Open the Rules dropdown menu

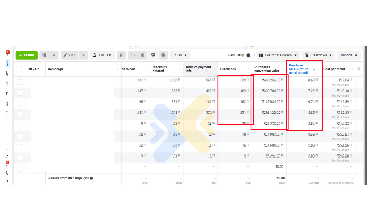click(180, 55)
